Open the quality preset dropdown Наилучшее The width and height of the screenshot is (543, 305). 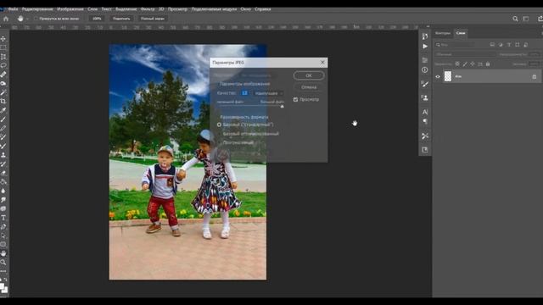[269, 93]
